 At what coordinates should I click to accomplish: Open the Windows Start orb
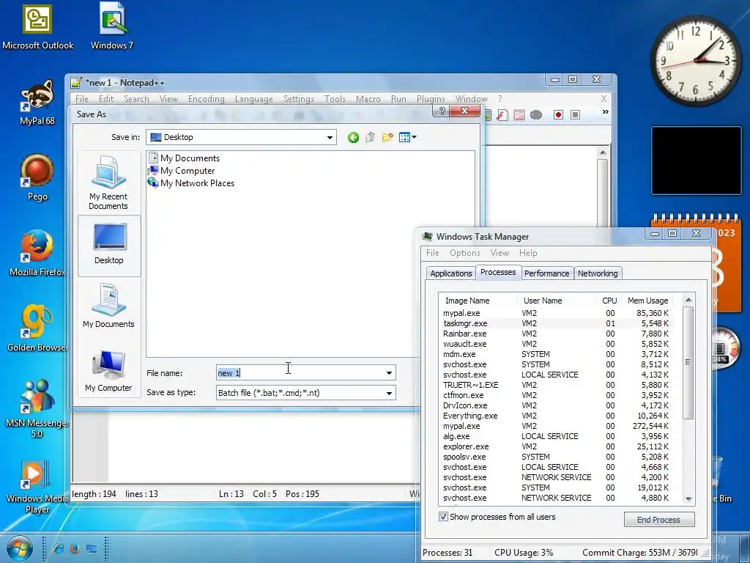point(19,548)
